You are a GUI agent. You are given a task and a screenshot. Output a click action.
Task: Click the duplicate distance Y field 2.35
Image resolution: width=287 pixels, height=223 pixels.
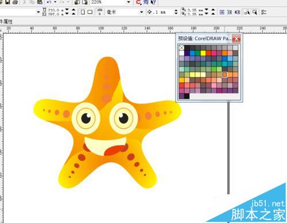click(195, 14)
